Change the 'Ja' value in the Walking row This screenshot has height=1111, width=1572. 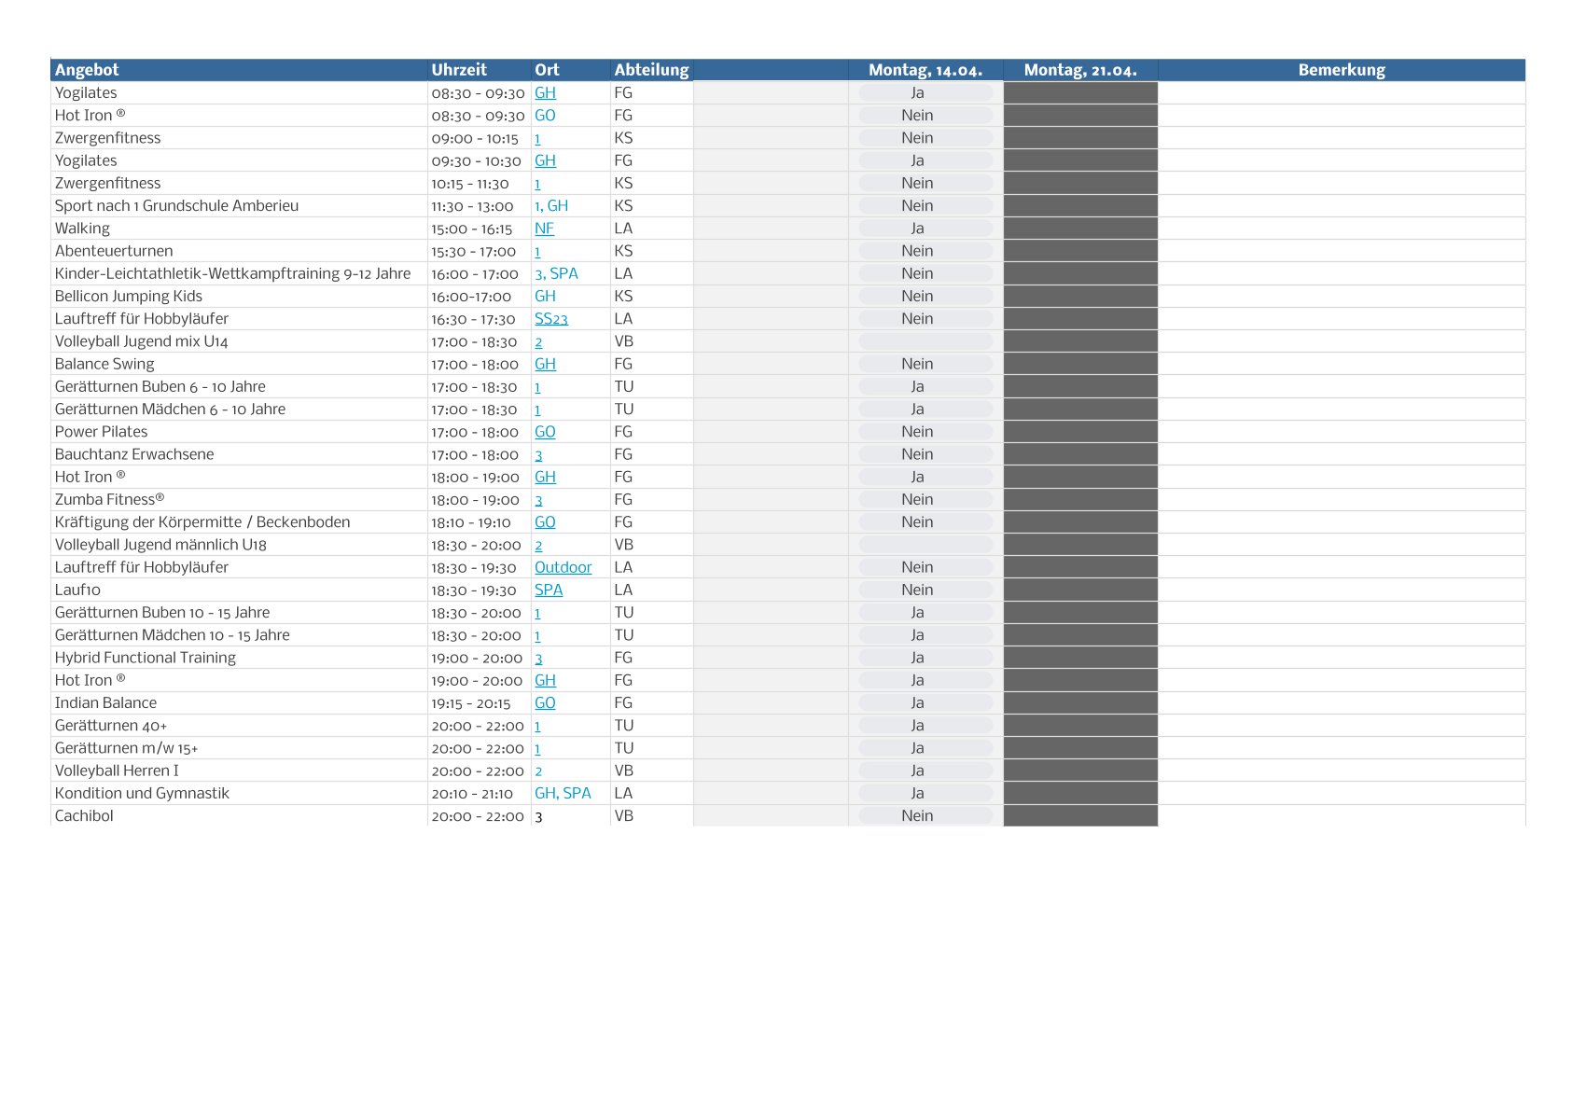pos(925,229)
